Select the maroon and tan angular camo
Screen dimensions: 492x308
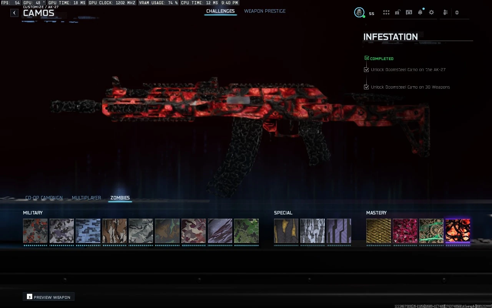[x=194, y=231]
